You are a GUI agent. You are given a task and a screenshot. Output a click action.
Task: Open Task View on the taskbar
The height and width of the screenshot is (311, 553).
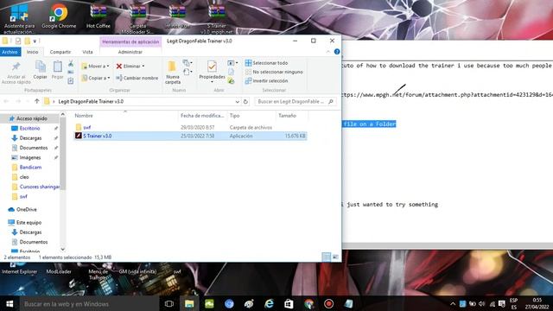pyautogui.click(x=169, y=303)
